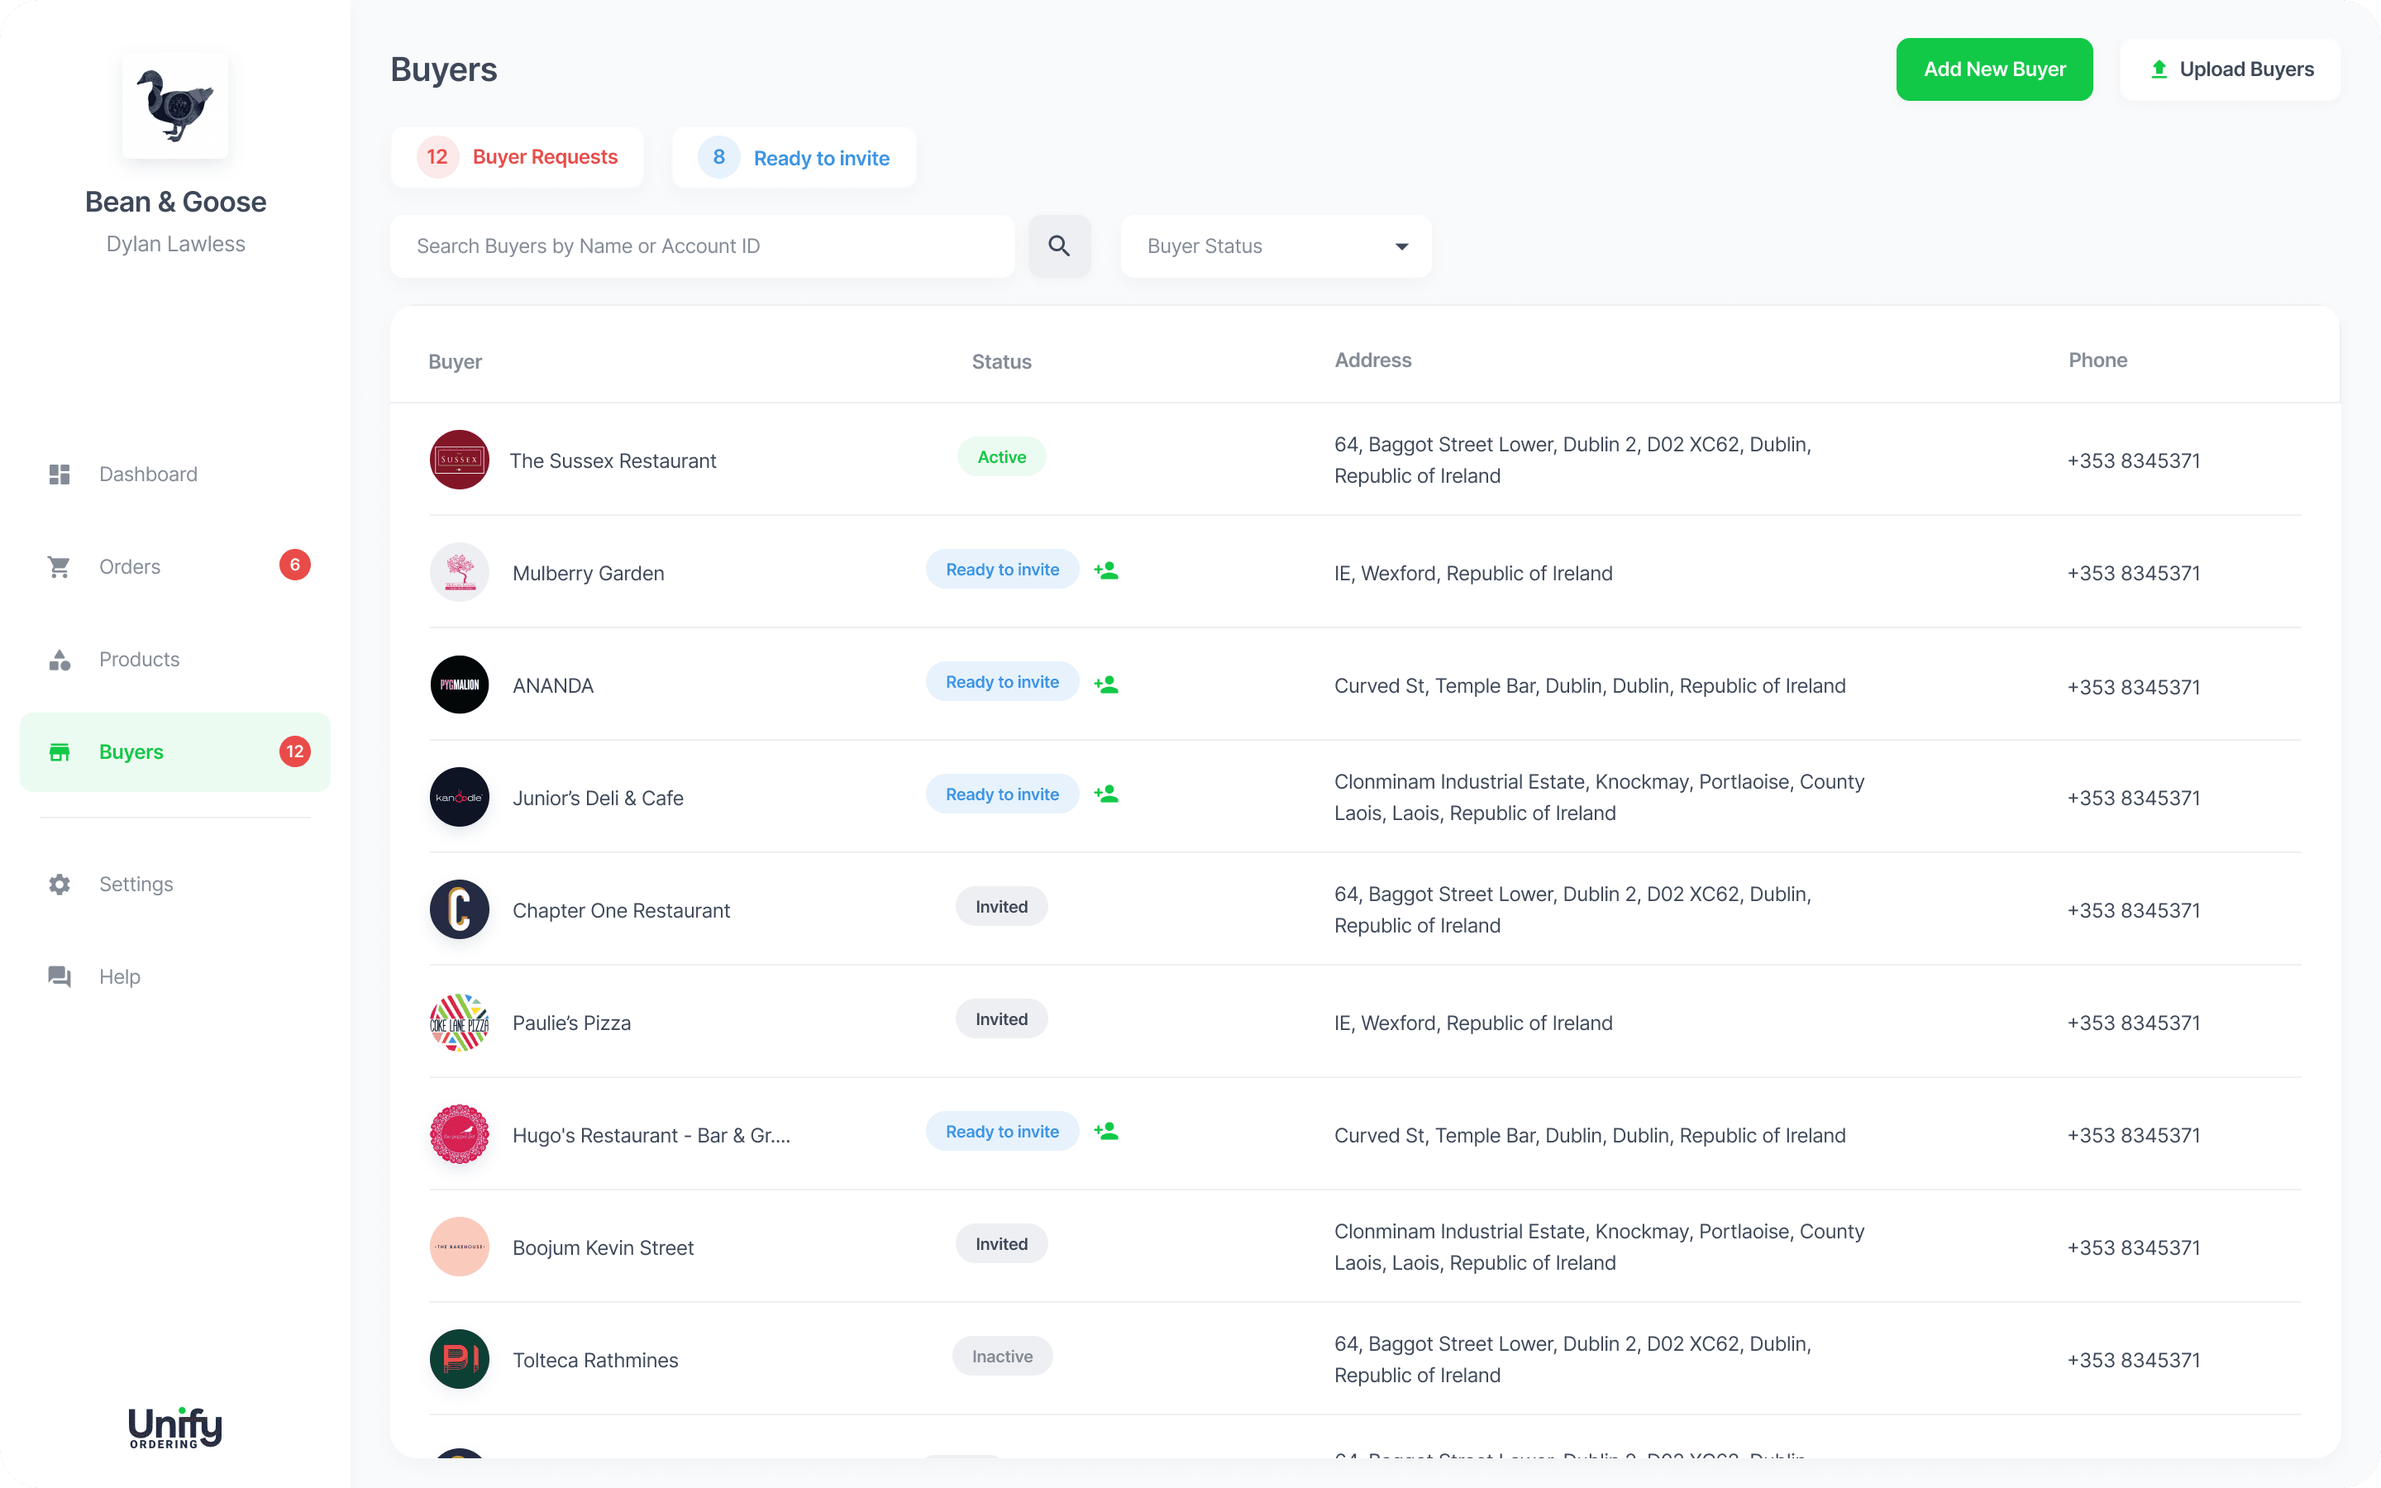Focus the Search Buyers input field
This screenshot has width=2381, height=1488.
point(703,246)
